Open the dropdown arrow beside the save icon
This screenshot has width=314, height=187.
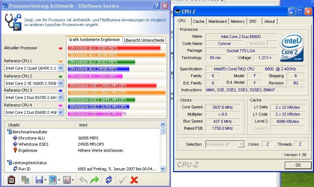pos(45,180)
